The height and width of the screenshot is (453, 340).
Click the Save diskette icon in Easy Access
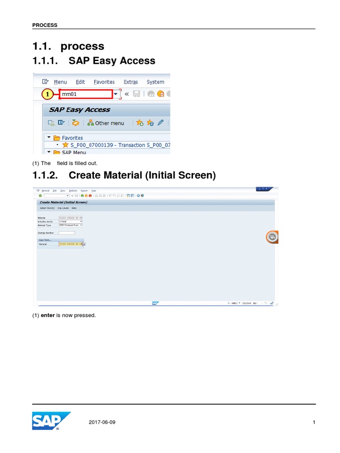pyautogui.click(x=136, y=94)
